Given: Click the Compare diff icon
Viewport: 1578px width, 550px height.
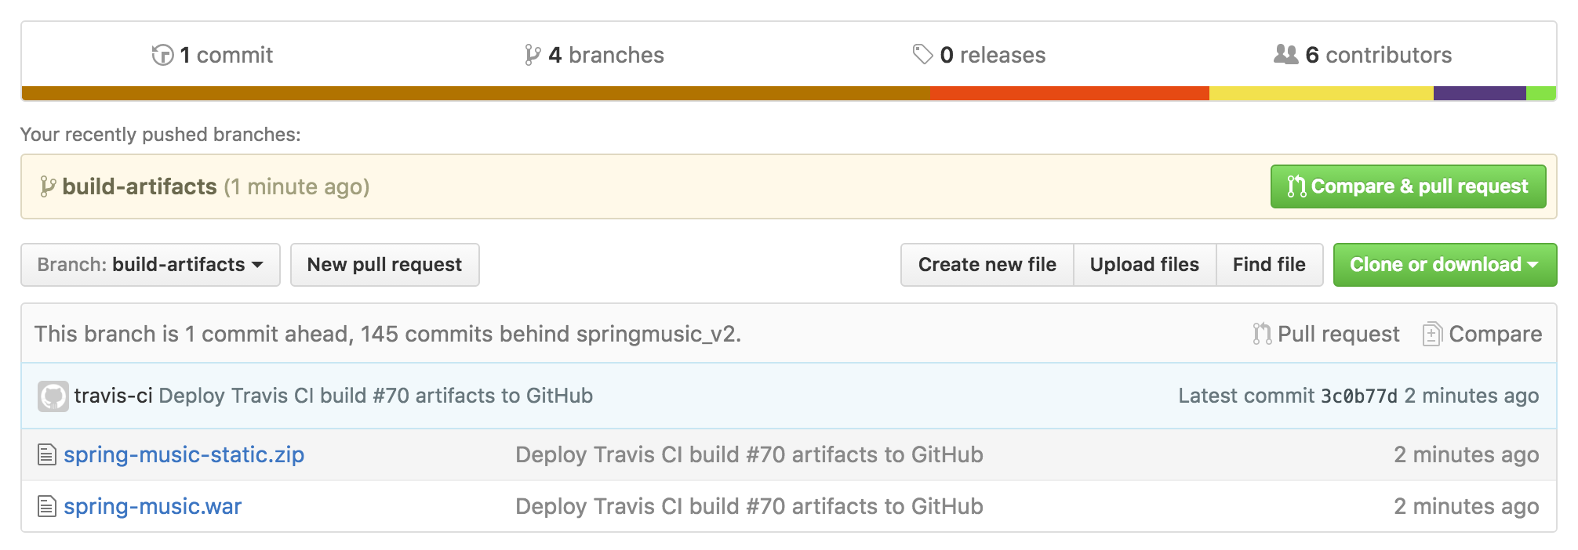Looking at the screenshot, I should 1431,335.
